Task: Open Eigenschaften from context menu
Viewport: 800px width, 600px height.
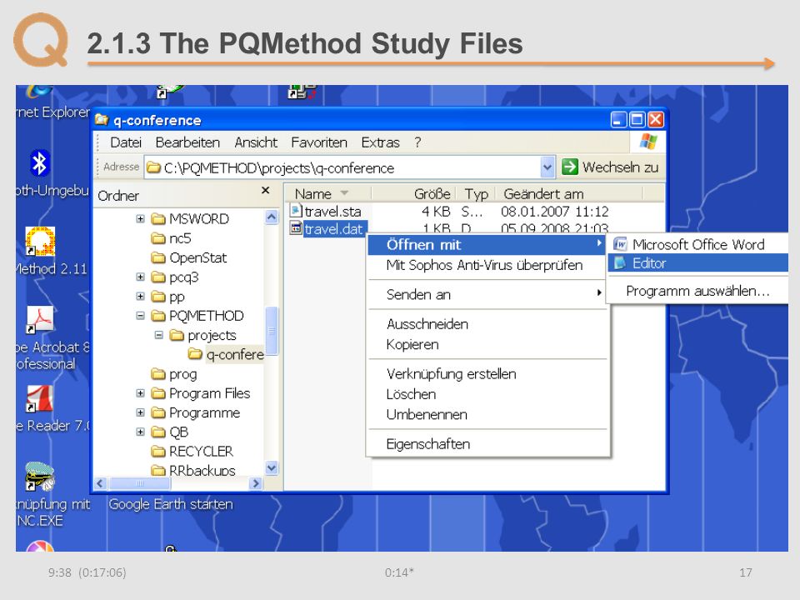Action: (x=487, y=444)
